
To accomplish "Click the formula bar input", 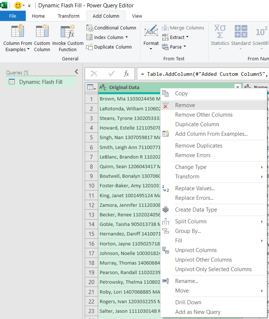I will click(203, 74).
